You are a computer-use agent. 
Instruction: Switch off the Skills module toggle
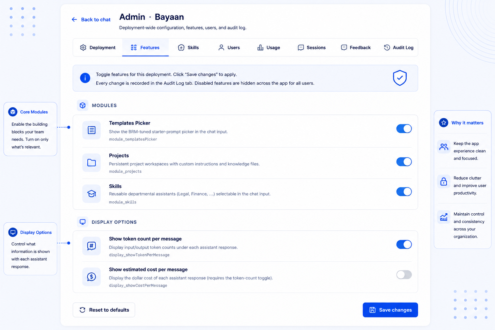click(x=404, y=192)
